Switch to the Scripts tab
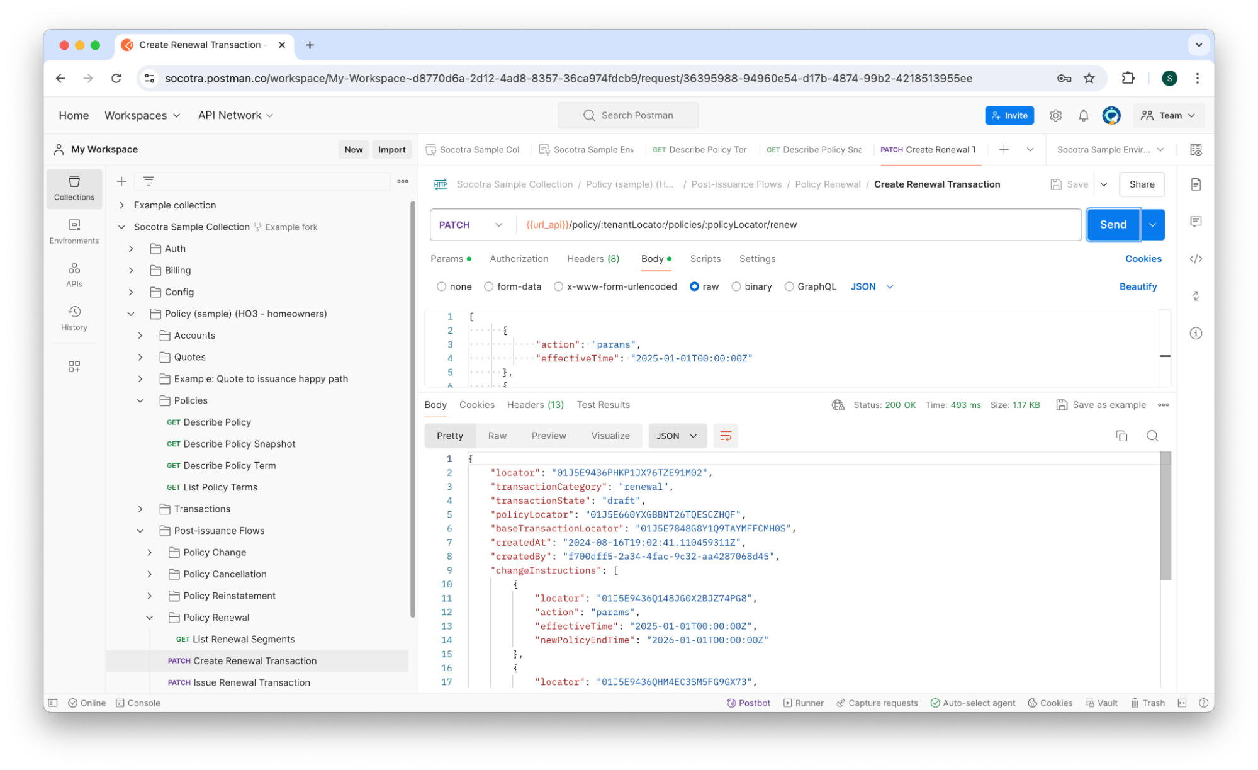Viewport: 1258px width, 770px height. (x=705, y=259)
